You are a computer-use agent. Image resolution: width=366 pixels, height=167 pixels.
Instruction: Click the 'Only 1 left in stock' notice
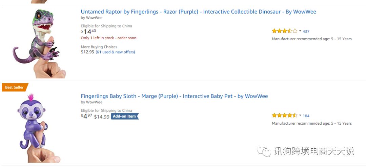click(109, 38)
